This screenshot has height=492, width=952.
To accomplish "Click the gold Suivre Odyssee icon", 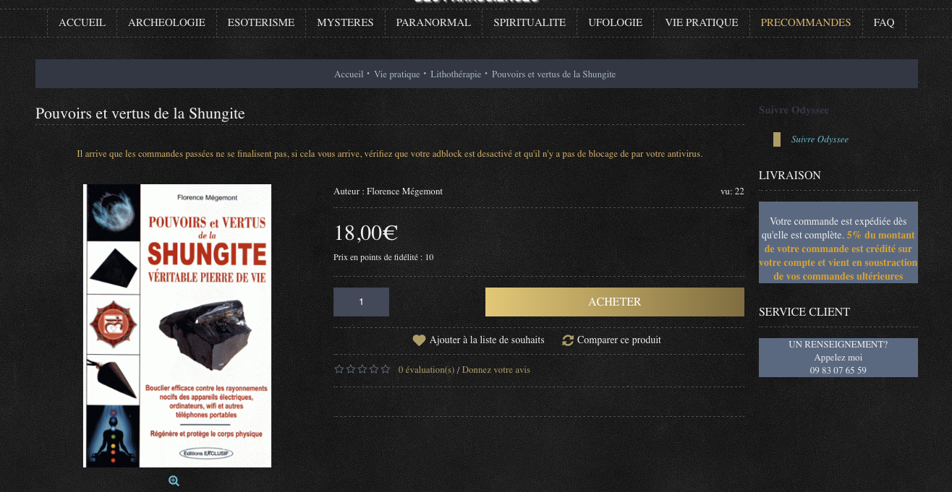I will 777,139.
